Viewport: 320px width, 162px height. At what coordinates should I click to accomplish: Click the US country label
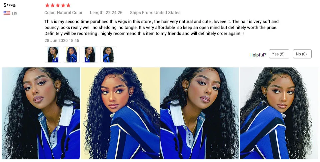14,14
